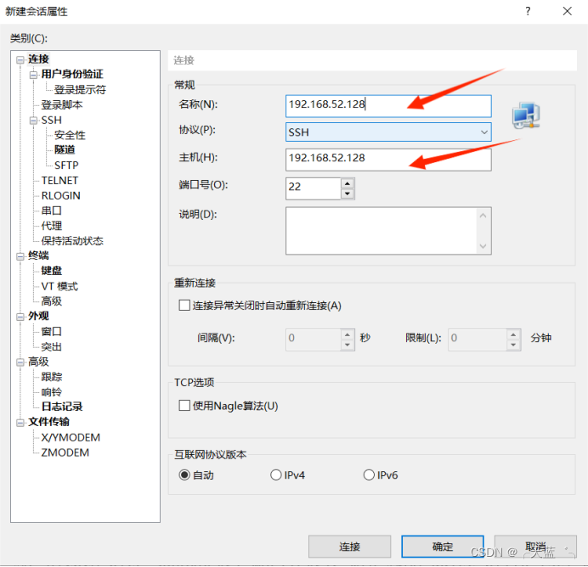Image resolution: width=588 pixels, height=567 pixels.
Task: Click the help question mark button
Action: tap(528, 11)
